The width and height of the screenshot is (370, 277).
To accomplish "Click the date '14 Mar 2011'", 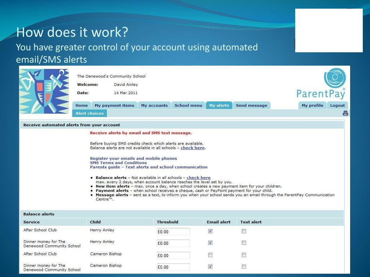I will click(x=125, y=93).
